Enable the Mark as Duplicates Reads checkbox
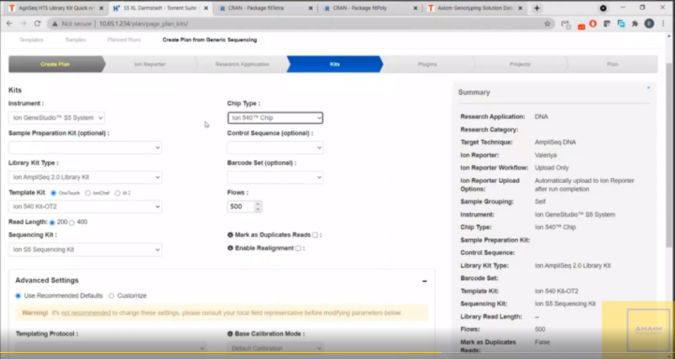 [315, 235]
